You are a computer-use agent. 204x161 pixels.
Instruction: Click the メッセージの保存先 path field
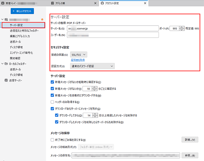coord(126,155)
